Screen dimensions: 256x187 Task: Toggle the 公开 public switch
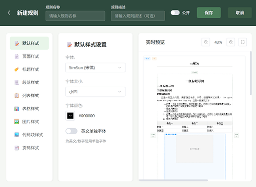click(x=175, y=13)
